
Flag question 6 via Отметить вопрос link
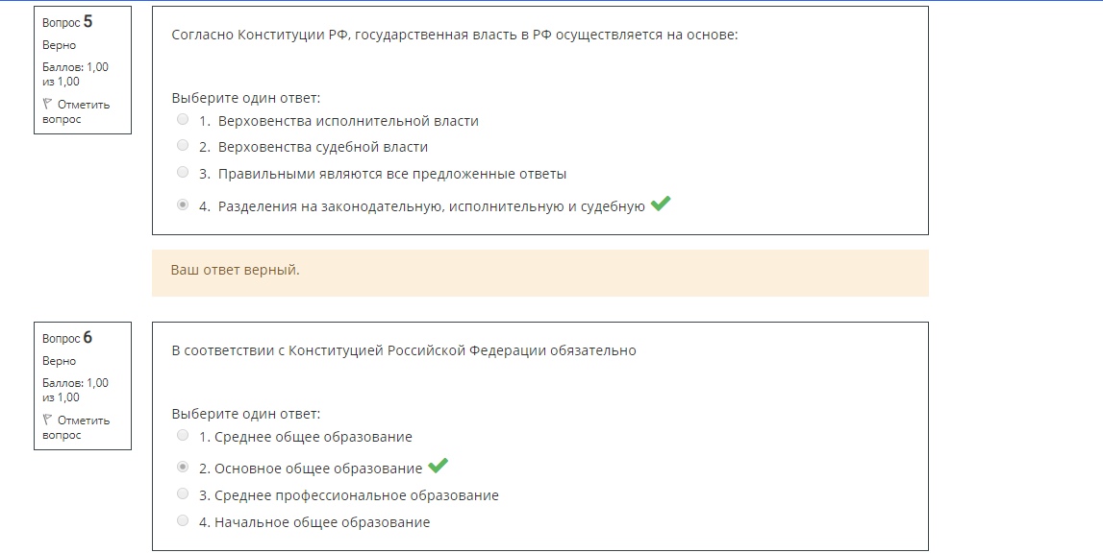(76, 428)
